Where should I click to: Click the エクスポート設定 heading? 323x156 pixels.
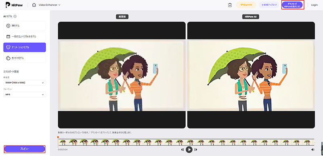tap(11, 71)
